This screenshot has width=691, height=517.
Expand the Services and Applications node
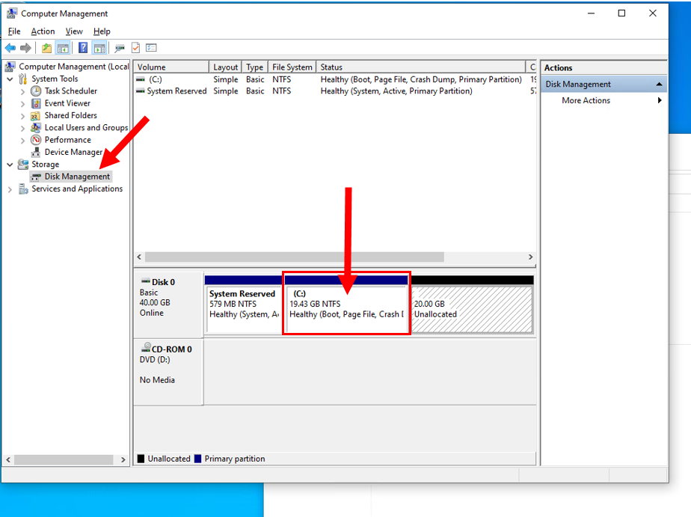coord(10,189)
